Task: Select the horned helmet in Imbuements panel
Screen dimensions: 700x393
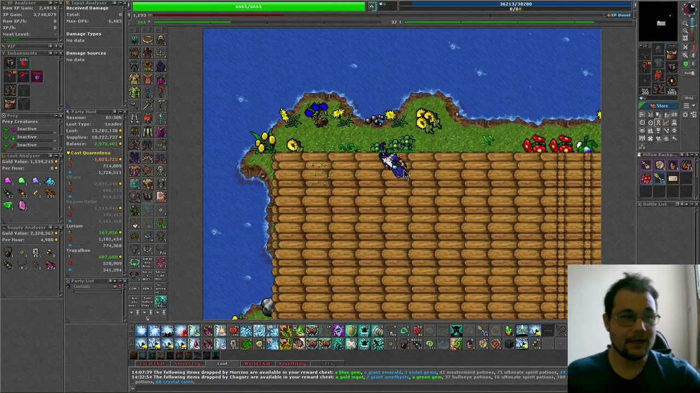Action: pos(10,103)
